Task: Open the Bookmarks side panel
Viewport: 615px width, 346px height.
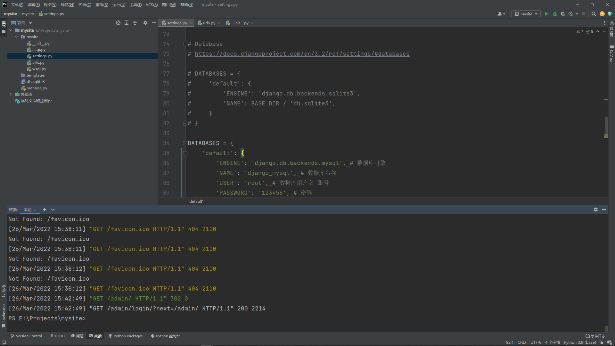Action: pyautogui.click(x=4, y=316)
